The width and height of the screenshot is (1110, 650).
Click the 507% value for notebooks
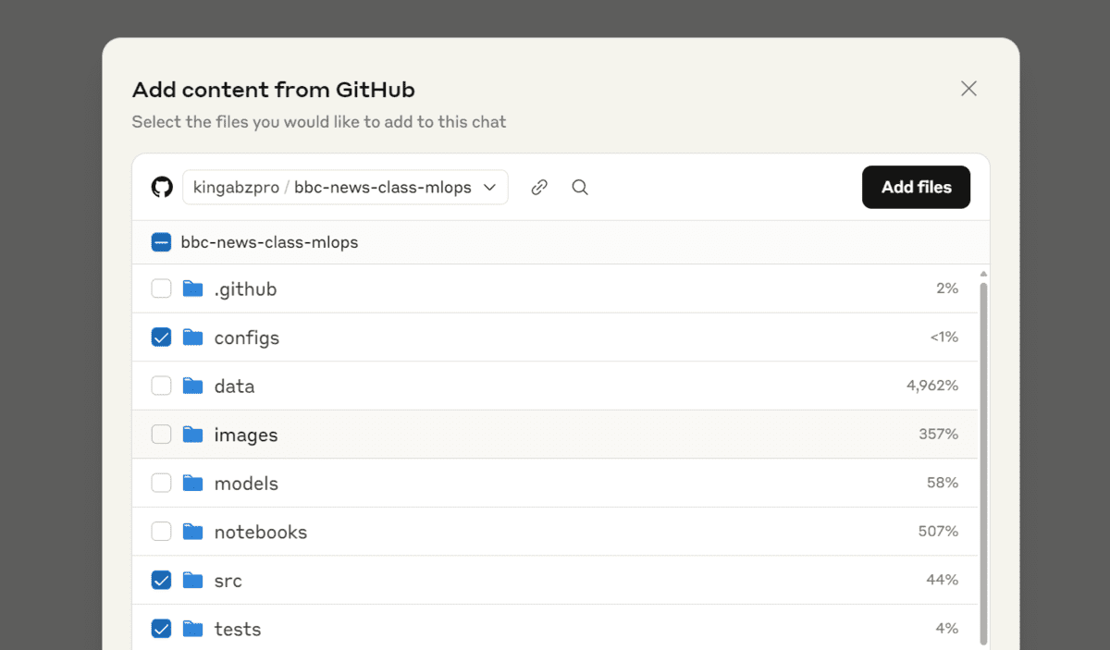coord(938,532)
